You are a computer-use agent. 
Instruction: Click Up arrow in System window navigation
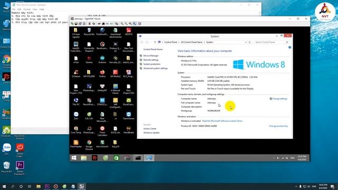pyautogui.click(x=155, y=42)
